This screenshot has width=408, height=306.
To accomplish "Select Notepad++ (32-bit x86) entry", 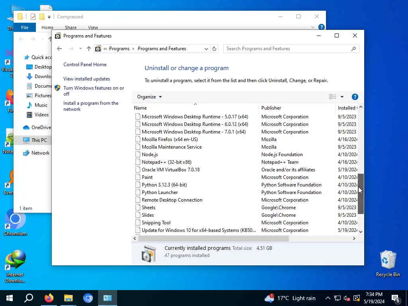I will pyautogui.click(x=167, y=162).
